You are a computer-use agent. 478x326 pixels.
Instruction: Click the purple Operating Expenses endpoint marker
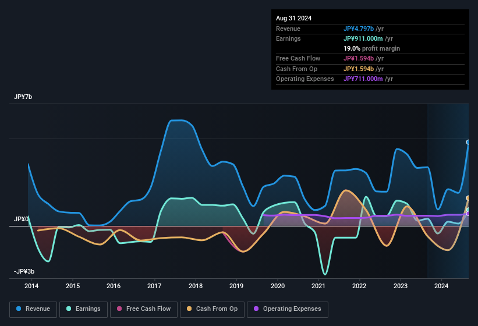(468, 214)
